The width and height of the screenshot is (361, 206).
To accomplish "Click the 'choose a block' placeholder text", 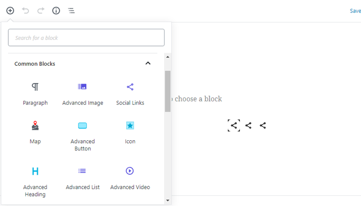I will point(198,99).
